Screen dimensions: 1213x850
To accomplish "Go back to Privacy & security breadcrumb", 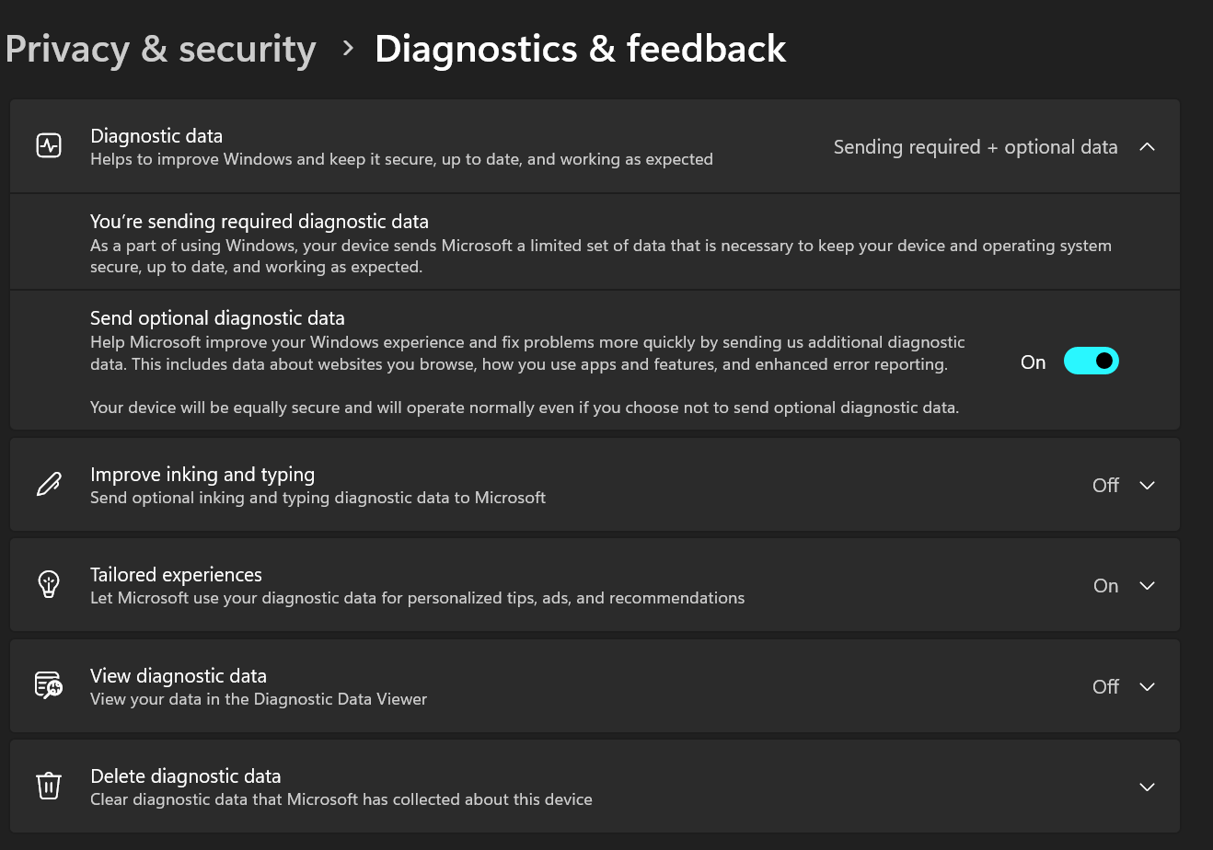I will (160, 49).
